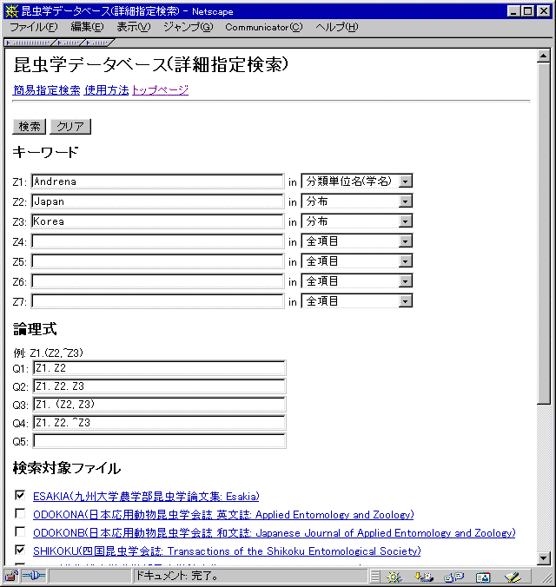The image size is (556, 587).
Task: Open the Newsgroups discussion icon
Action: click(453, 577)
